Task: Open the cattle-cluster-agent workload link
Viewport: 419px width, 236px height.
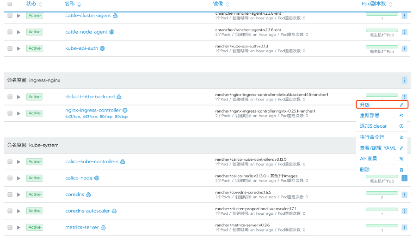Action: tap(88, 16)
